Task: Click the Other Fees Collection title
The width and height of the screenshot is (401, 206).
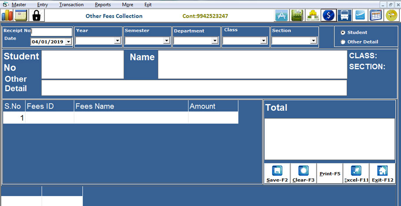Action: click(x=114, y=16)
